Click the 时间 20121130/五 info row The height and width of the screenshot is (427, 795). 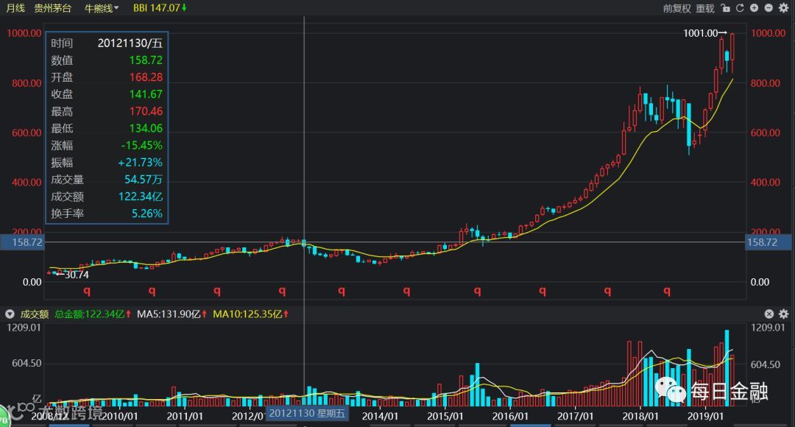[107, 43]
